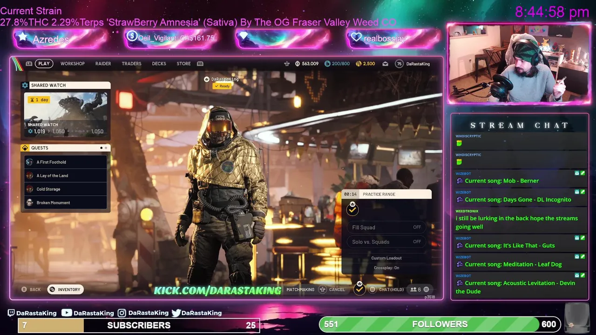Click the RB bumper icon
The width and height of the screenshot is (596, 335).
click(x=200, y=64)
